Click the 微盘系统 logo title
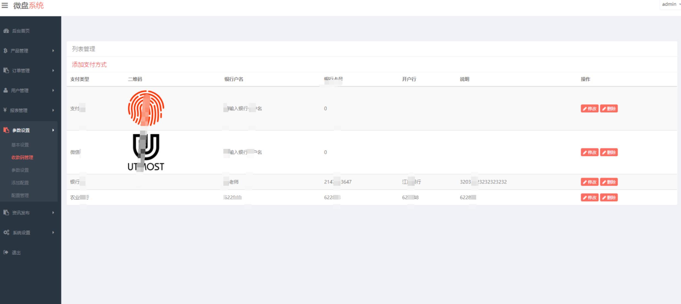Image resolution: width=681 pixels, height=304 pixels. pos(29,5)
